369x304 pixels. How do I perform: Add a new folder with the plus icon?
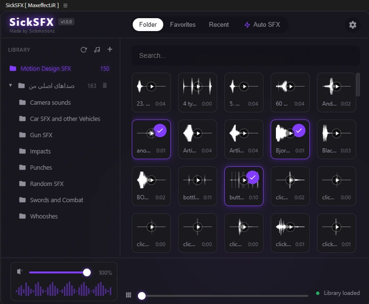click(x=110, y=49)
